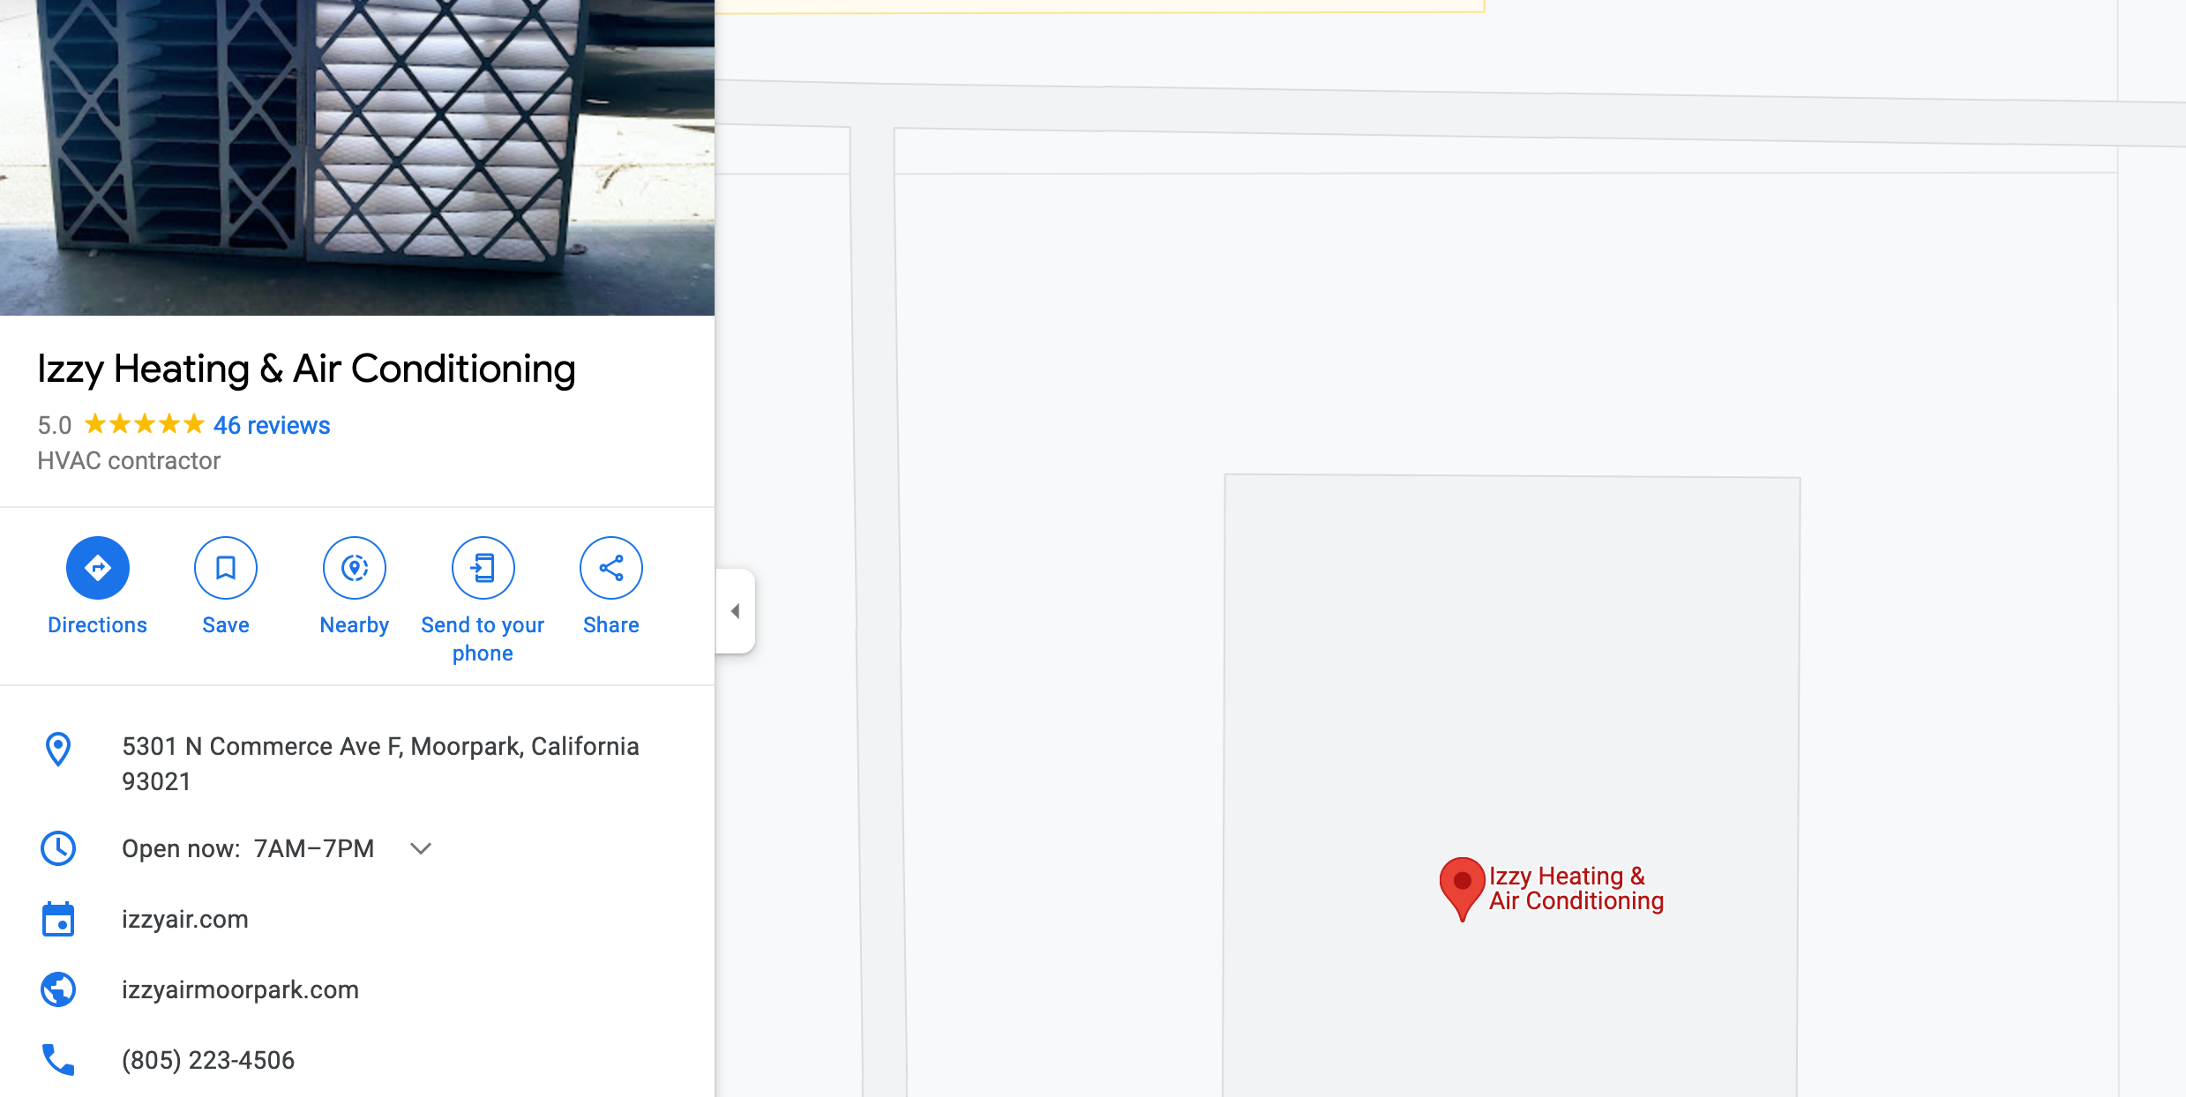
Task: Click the clock hours icon
Action: pos(58,848)
